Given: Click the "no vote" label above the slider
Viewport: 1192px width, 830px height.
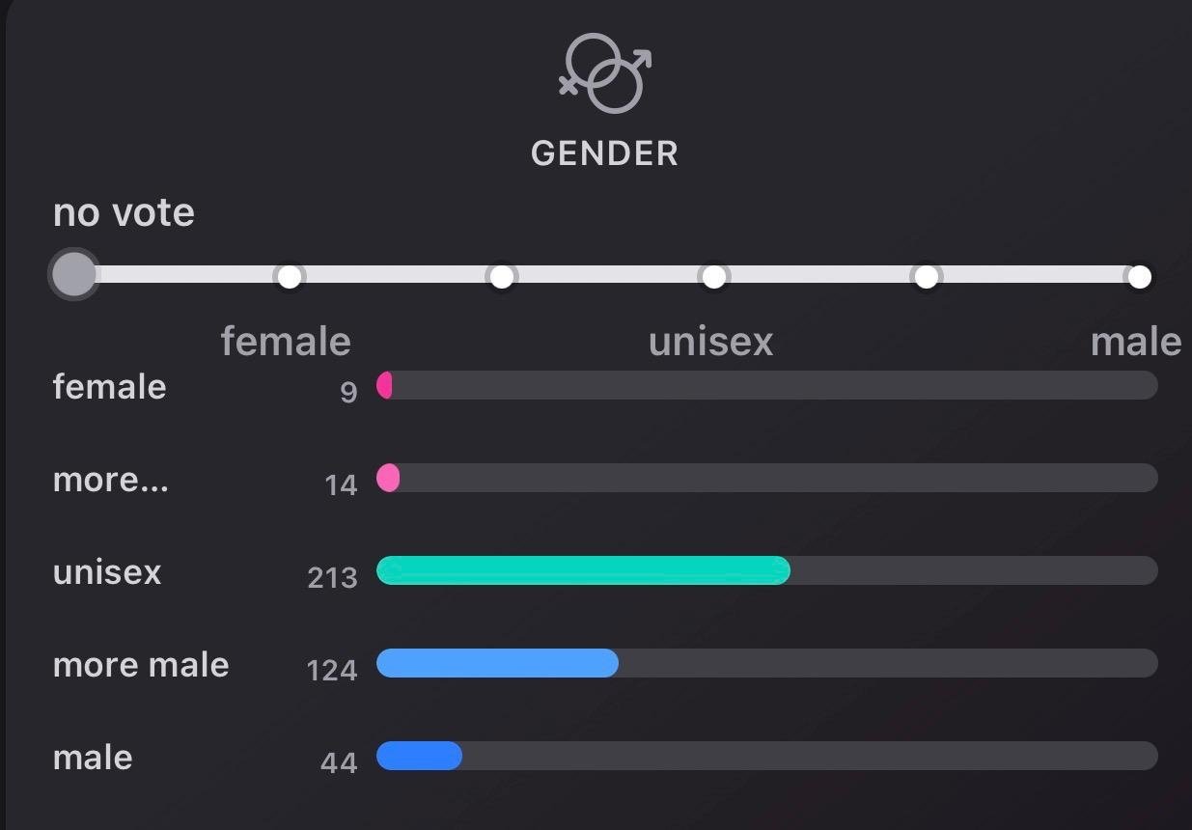Looking at the screenshot, I should (124, 212).
